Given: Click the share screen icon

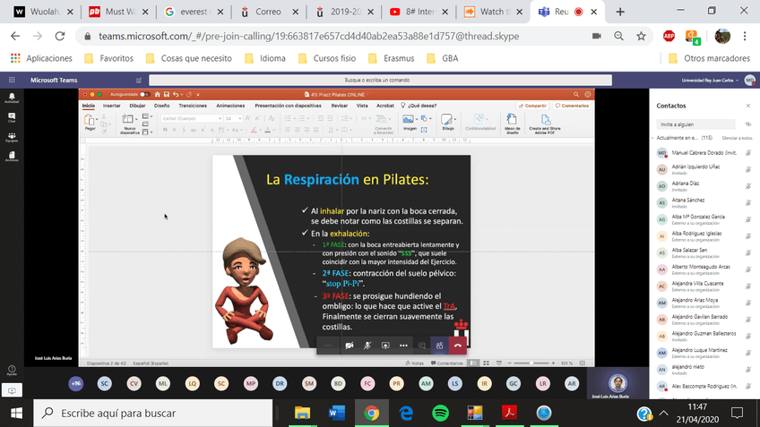Looking at the screenshot, I should tap(385, 346).
